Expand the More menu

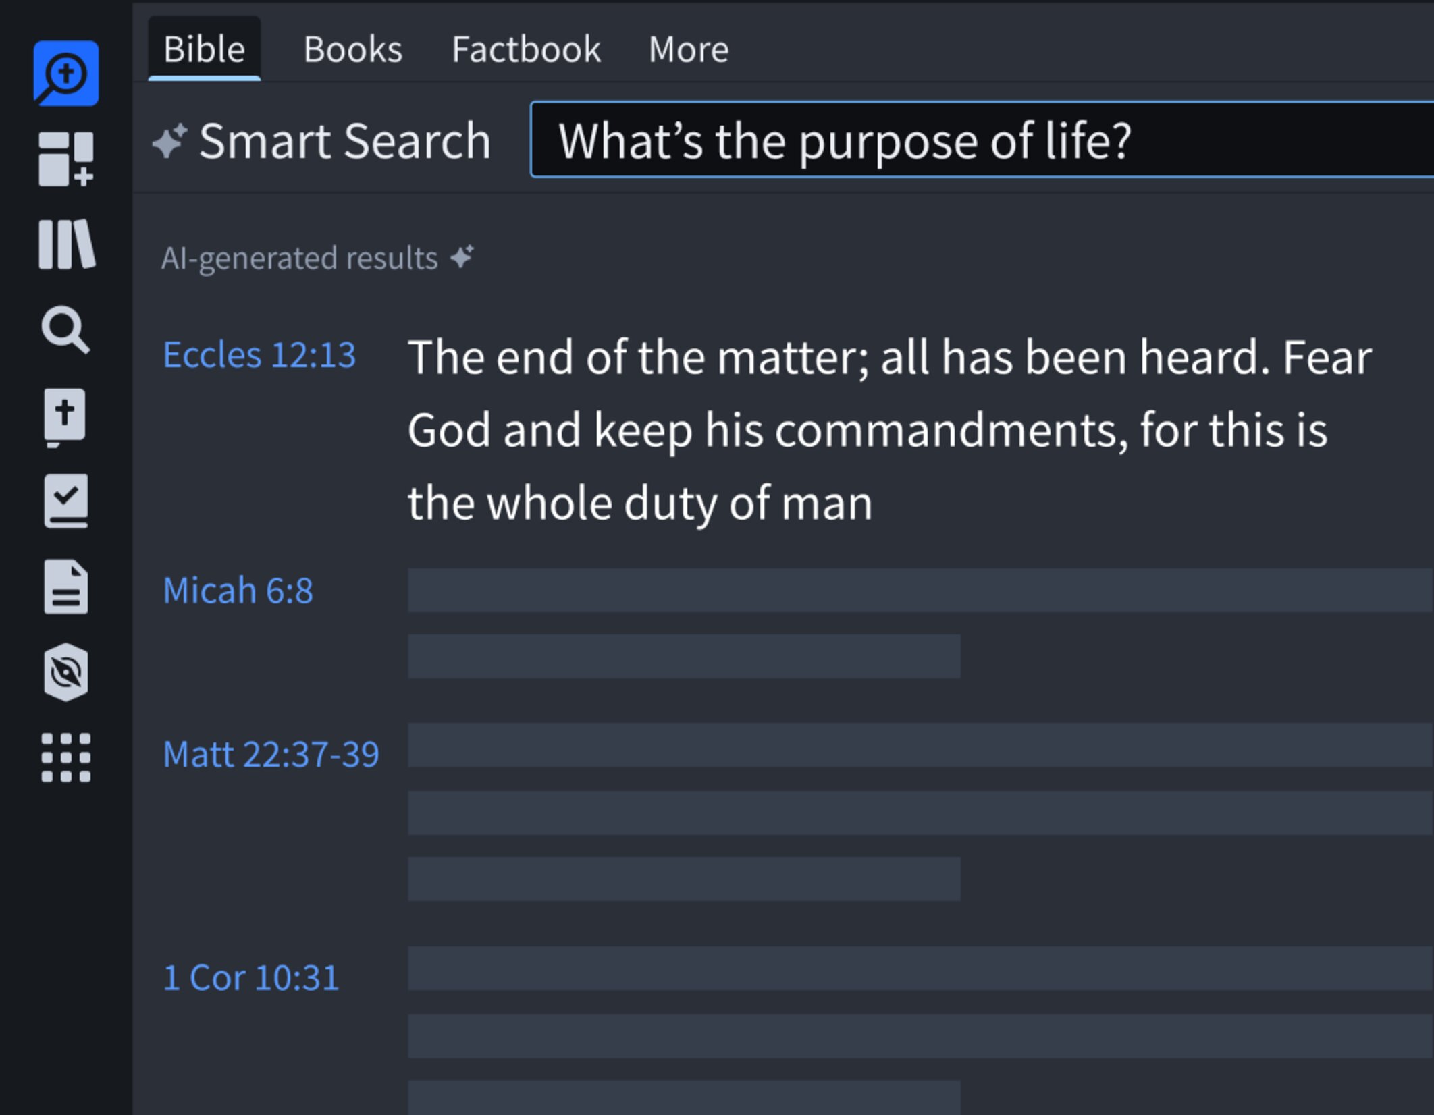coord(689,49)
